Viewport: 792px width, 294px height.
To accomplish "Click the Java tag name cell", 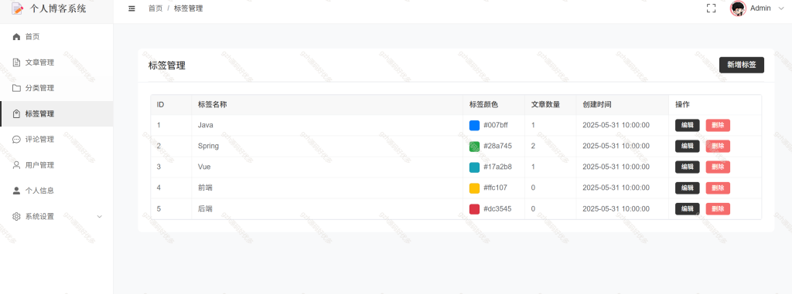I will 327,125.
